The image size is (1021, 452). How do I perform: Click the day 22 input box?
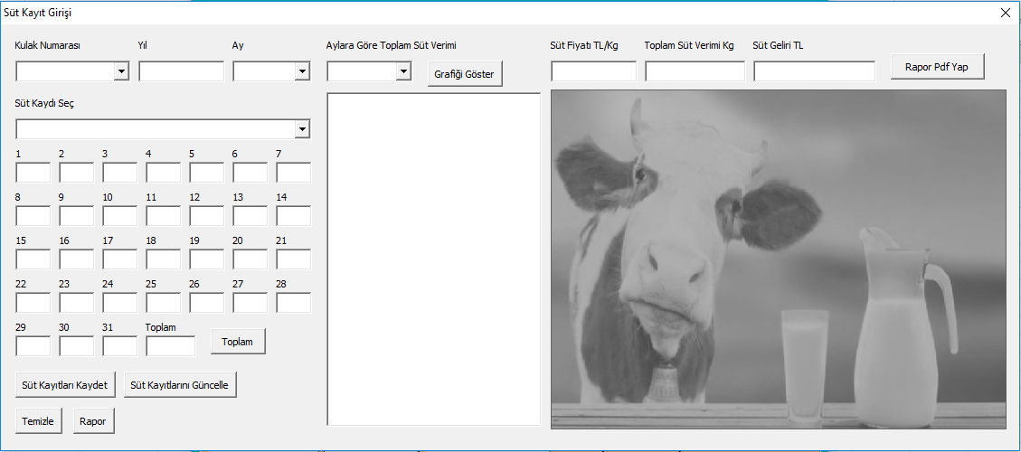pos(33,303)
